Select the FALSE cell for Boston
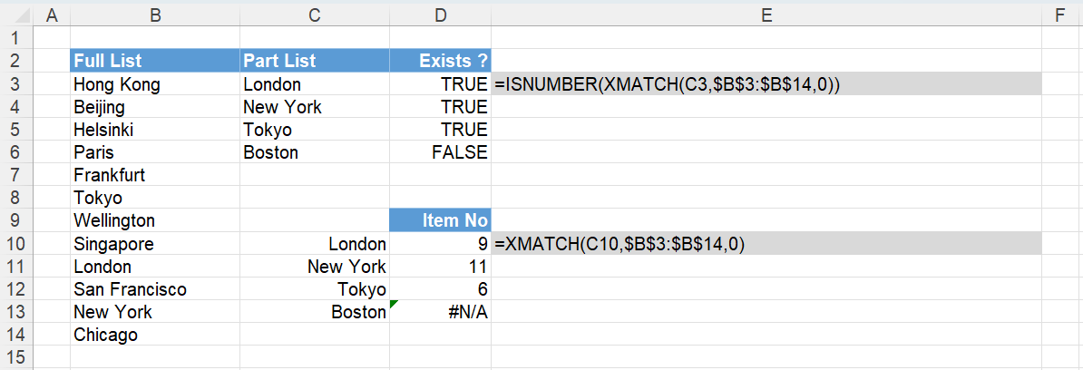1083x370 pixels. click(x=440, y=151)
